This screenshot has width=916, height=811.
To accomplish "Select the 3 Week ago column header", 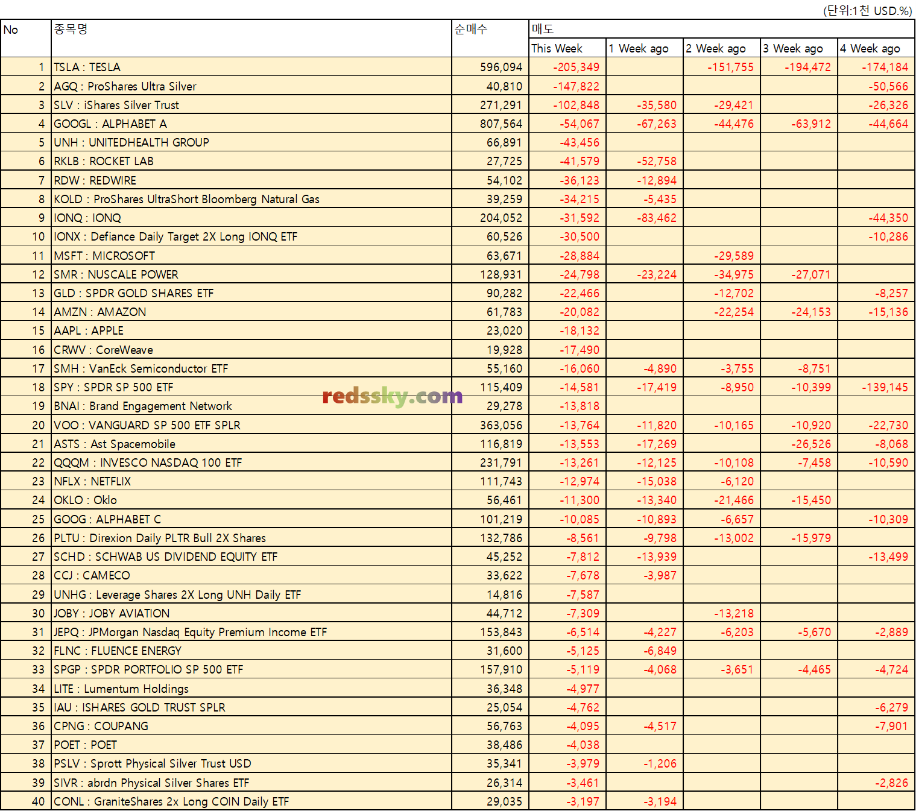I will coord(799,48).
